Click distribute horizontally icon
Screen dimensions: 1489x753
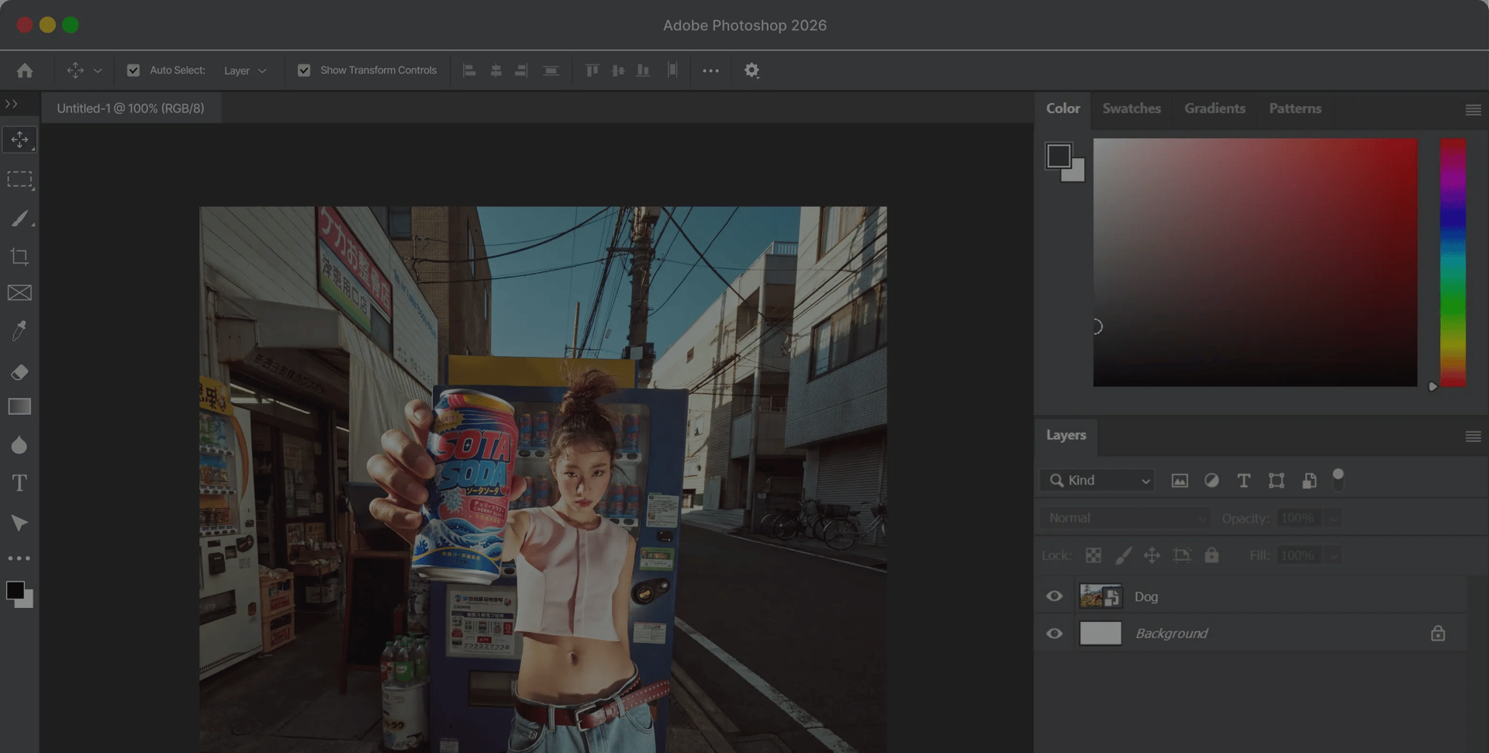[551, 71]
